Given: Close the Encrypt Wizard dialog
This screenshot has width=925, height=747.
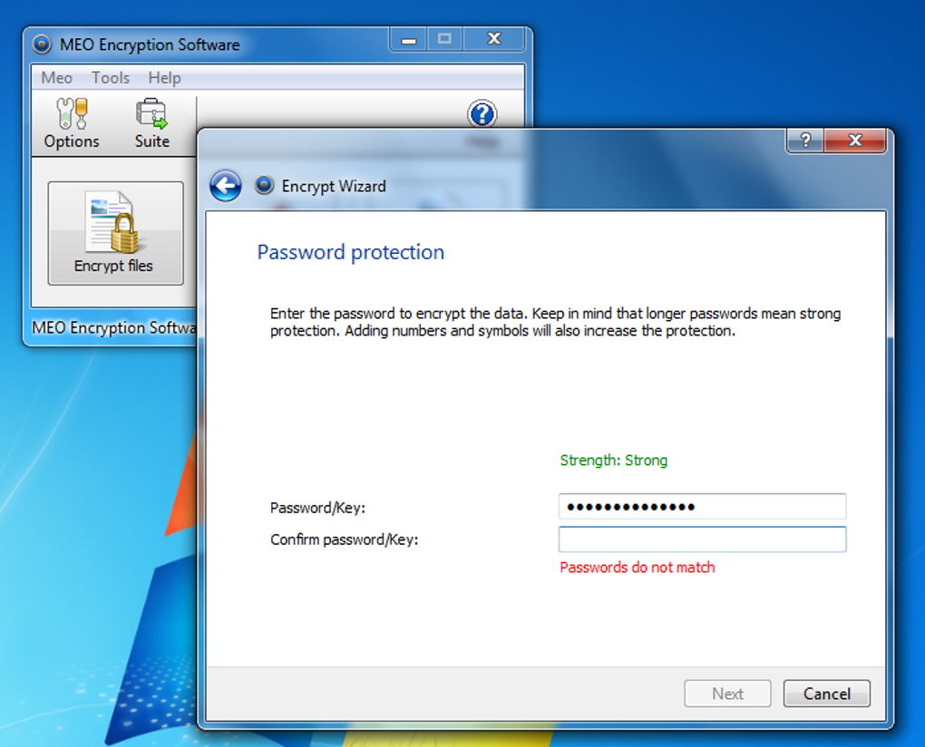Looking at the screenshot, I should pyautogui.click(x=855, y=141).
